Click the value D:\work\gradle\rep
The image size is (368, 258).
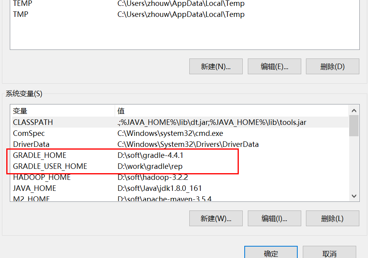150,166
